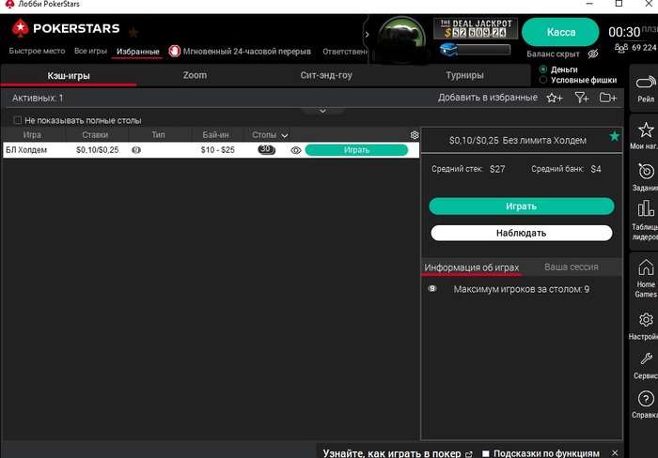Click $10 - $25 buy-in cell
The image size is (658, 458).
217,150
